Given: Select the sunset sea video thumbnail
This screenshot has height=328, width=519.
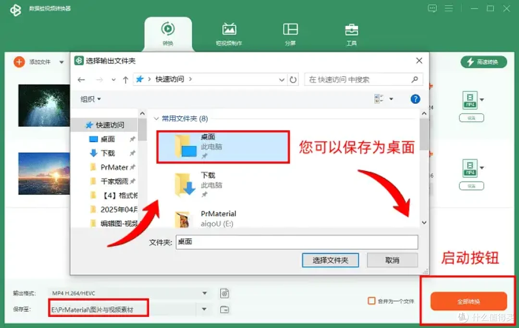Looking at the screenshot, I should tap(44, 173).
